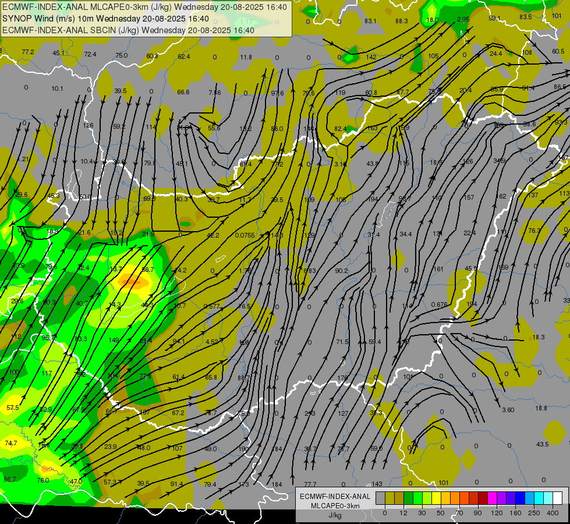Screen dimensions: 570x524
Task: Click legend tick label '70'
Action: tap(459, 513)
